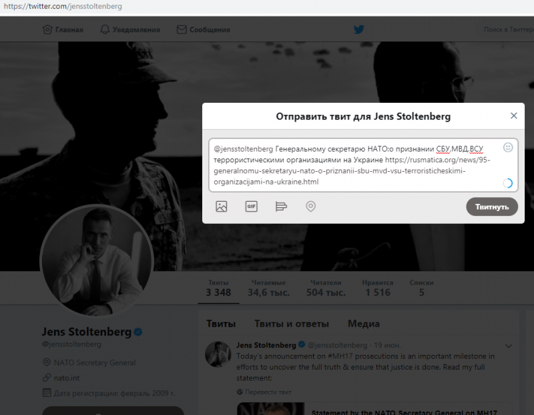The image size is (534, 415).
Task: Click inside the tweet text area
Action: [x=363, y=165]
